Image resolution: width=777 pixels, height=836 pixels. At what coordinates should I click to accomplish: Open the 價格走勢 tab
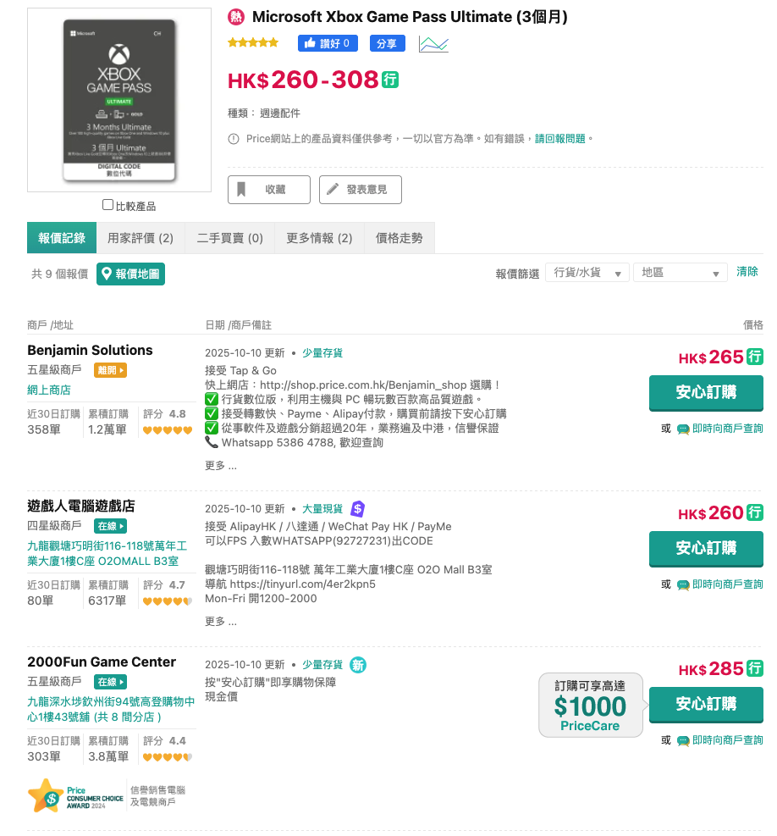(399, 238)
